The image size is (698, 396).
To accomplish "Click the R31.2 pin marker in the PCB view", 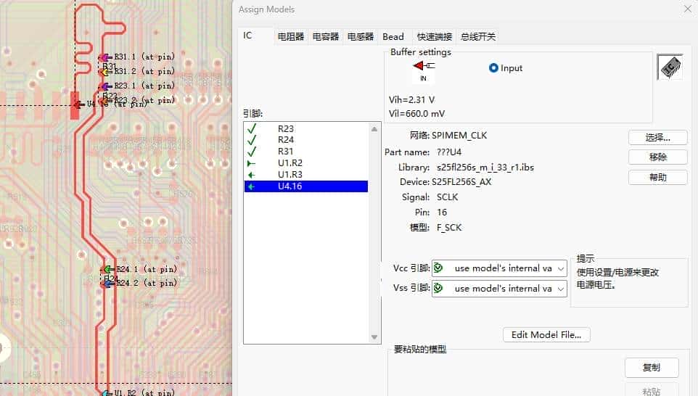I will [105, 71].
